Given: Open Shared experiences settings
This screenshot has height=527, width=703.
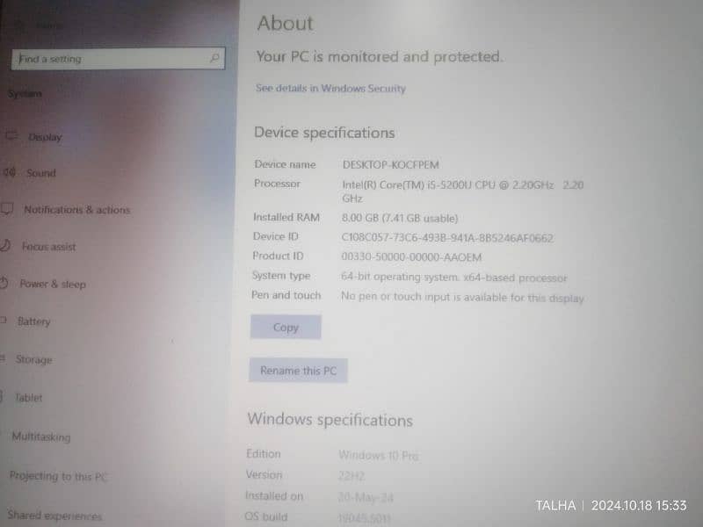Looking at the screenshot, I should [x=54, y=516].
